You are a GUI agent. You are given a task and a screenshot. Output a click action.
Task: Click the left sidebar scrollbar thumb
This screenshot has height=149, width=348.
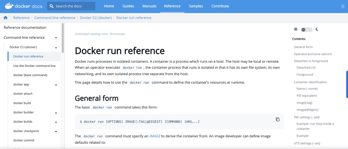[63, 38]
